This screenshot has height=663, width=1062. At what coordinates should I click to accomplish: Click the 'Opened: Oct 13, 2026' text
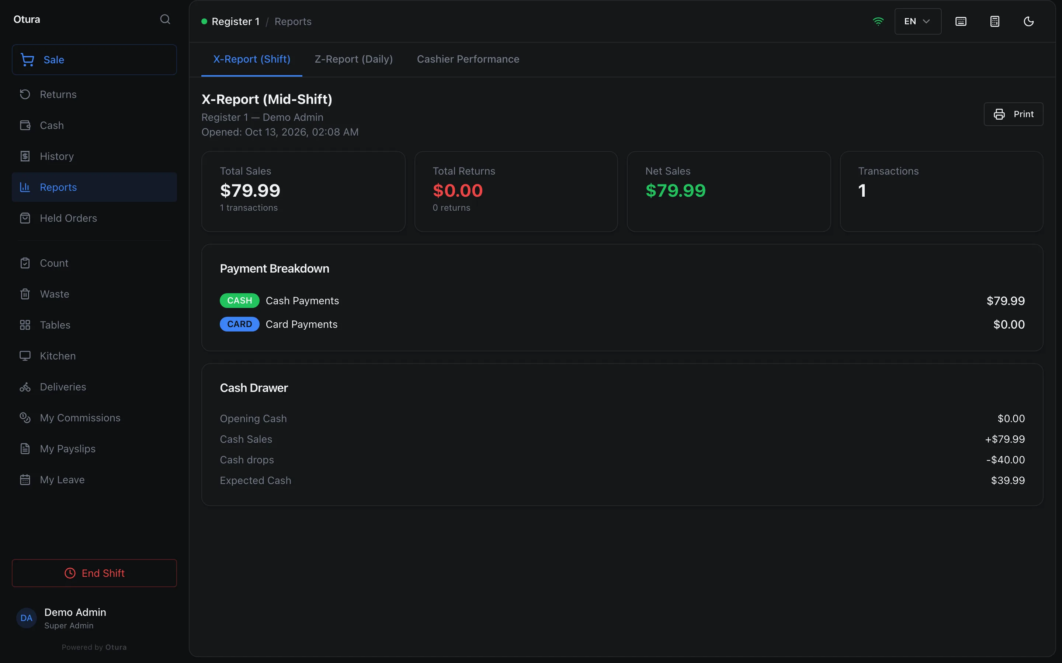tap(280, 132)
